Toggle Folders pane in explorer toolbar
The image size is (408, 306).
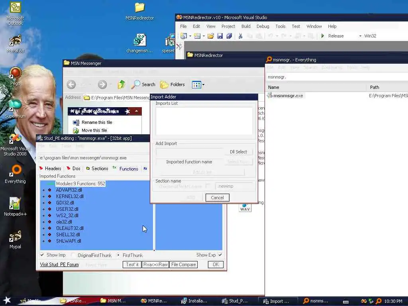(172, 84)
